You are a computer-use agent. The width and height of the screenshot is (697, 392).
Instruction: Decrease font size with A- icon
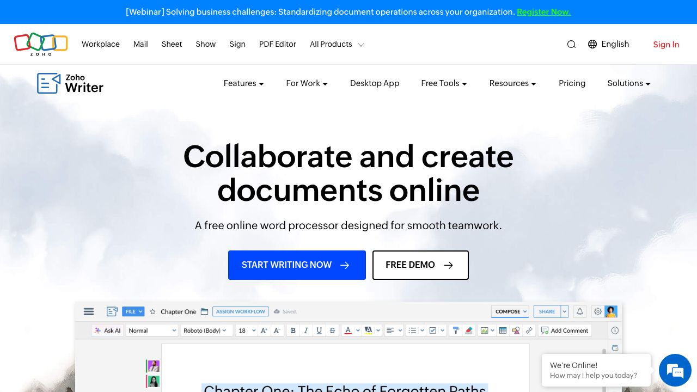[x=277, y=330]
